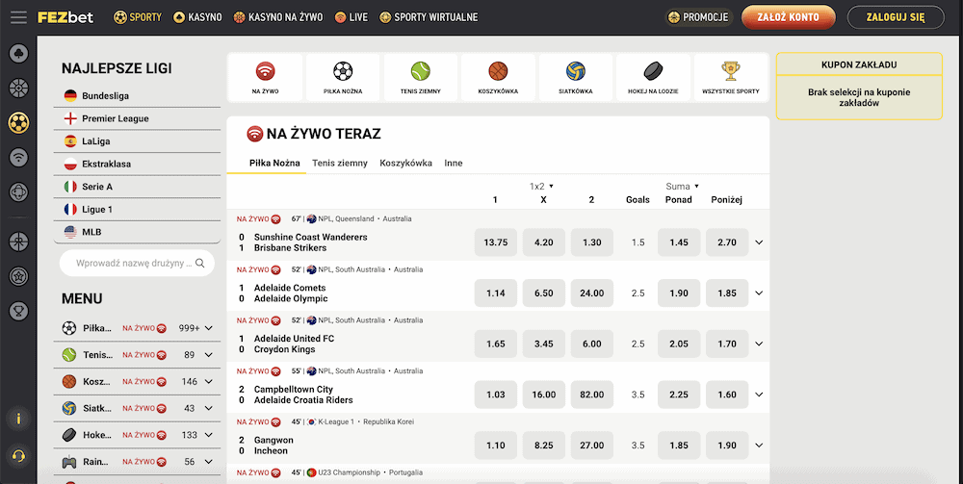This screenshot has height=484, width=963.
Task: Expand the Rain... menu row chevron
Action: (x=209, y=461)
